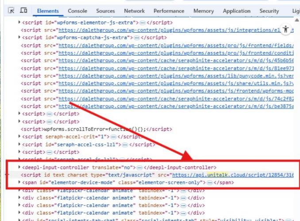Open the frontend/fields script link
The height and width of the screenshot is (221, 300).
coord(176,45)
